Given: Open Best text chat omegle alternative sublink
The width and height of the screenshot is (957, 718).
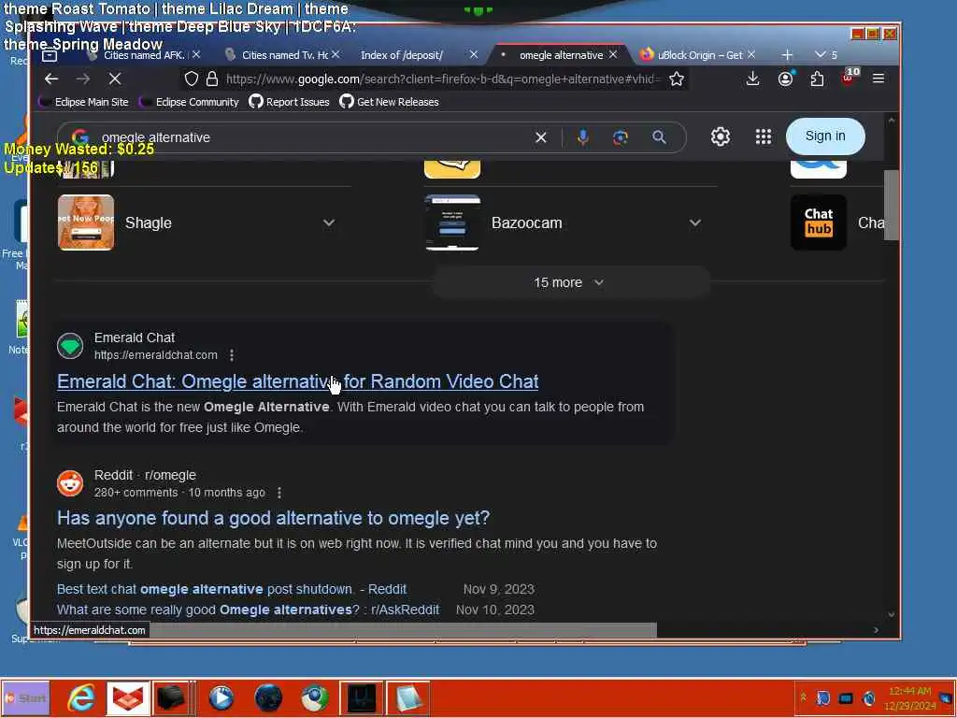Looking at the screenshot, I should point(232,589).
